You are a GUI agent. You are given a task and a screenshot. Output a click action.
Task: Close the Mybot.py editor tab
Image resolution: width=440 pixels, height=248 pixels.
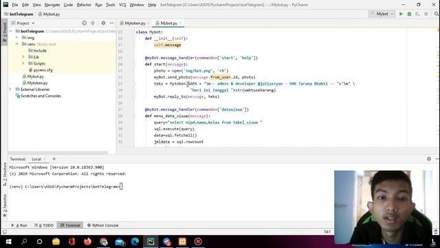tap(180, 23)
